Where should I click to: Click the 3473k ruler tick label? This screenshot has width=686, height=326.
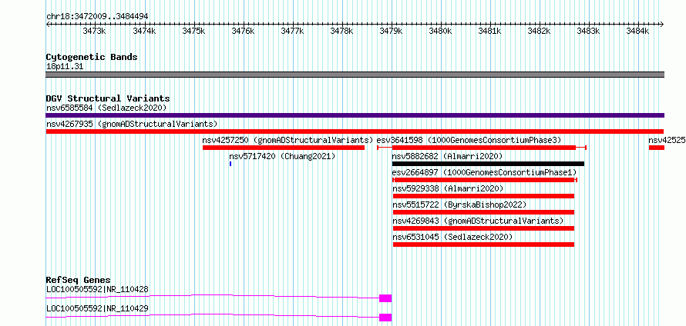click(x=95, y=32)
